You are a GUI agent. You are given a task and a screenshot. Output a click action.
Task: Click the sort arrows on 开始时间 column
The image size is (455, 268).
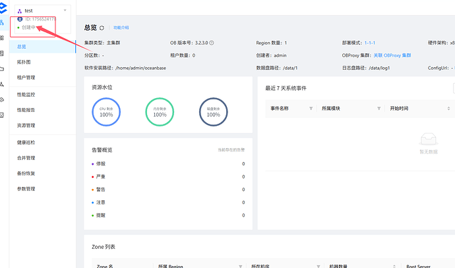[x=449, y=109]
